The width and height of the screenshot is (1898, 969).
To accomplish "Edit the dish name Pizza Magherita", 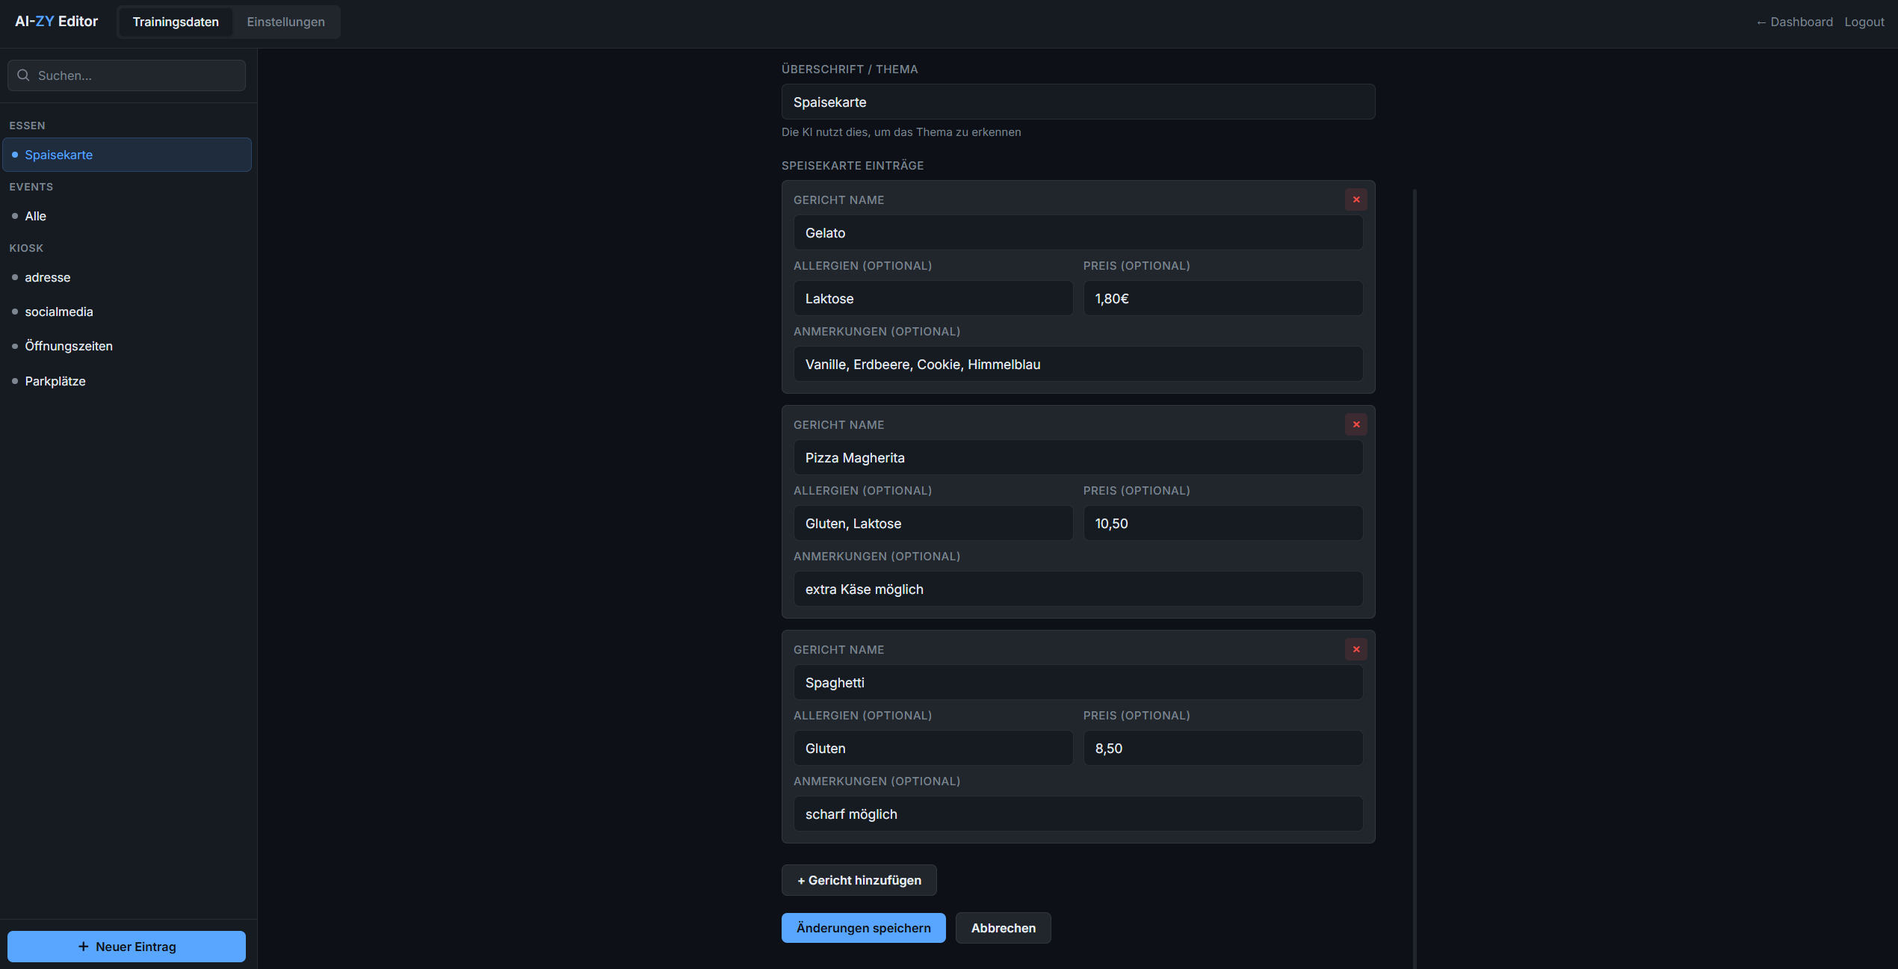I will [x=1078, y=457].
